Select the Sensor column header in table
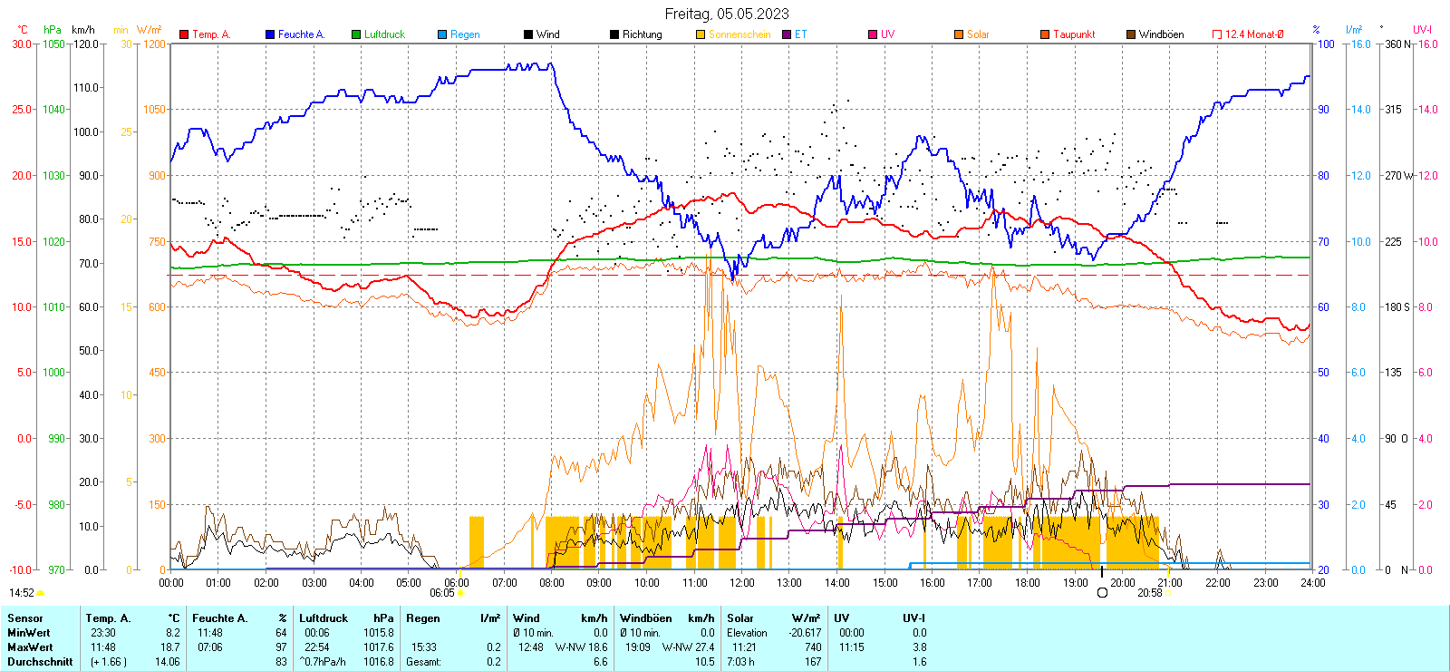The width and height of the screenshot is (1450, 671). click(x=25, y=618)
